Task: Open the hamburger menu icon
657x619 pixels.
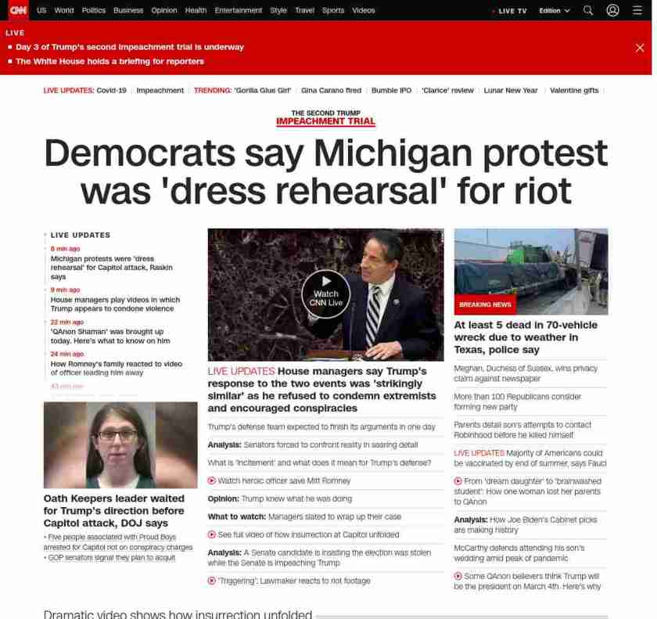Action: [637, 10]
